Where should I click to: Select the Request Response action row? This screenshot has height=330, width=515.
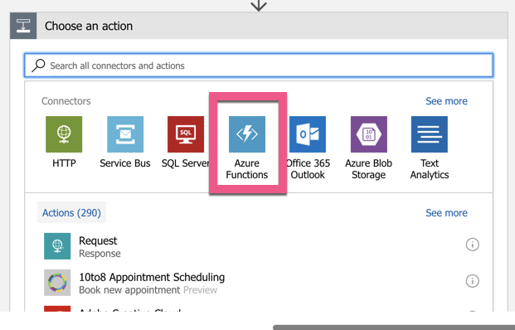click(259, 246)
